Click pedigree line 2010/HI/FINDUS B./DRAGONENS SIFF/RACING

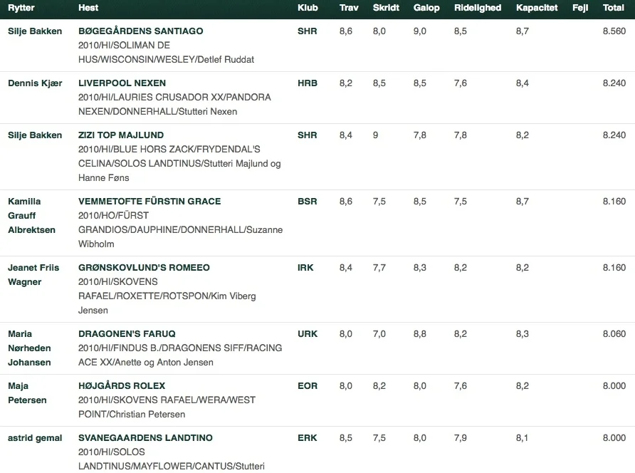tap(180, 348)
